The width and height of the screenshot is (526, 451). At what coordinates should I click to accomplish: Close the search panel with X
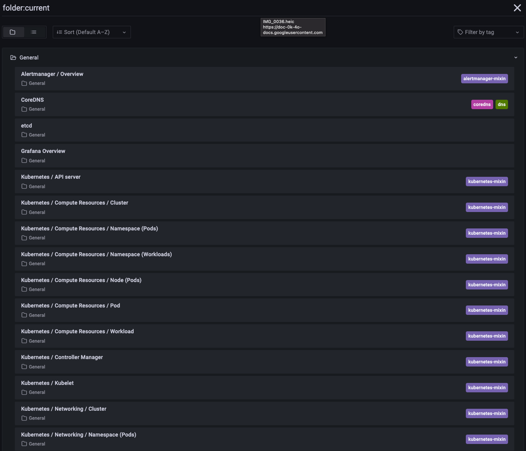pos(517,8)
